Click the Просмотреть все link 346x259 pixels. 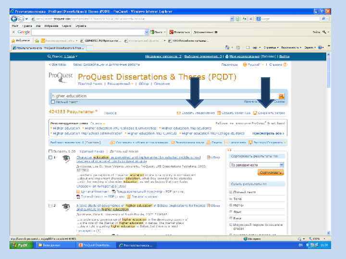pyautogui.click(x=268, y=133)
